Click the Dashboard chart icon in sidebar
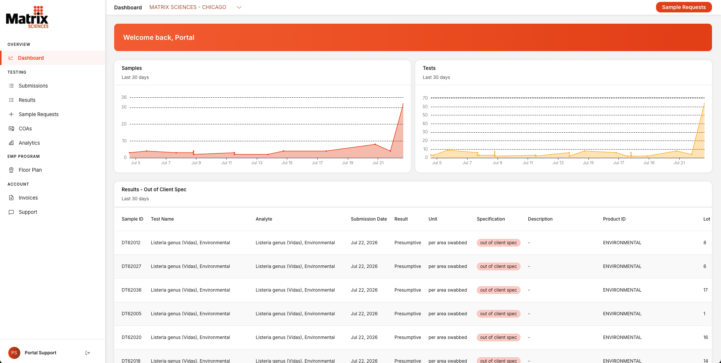This screenshot has width=721, height=363. 11,58
